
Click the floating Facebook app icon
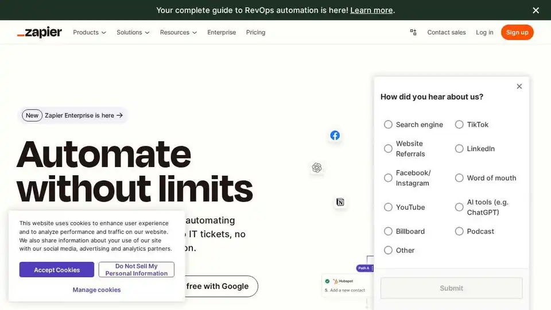tap(335, 135)
